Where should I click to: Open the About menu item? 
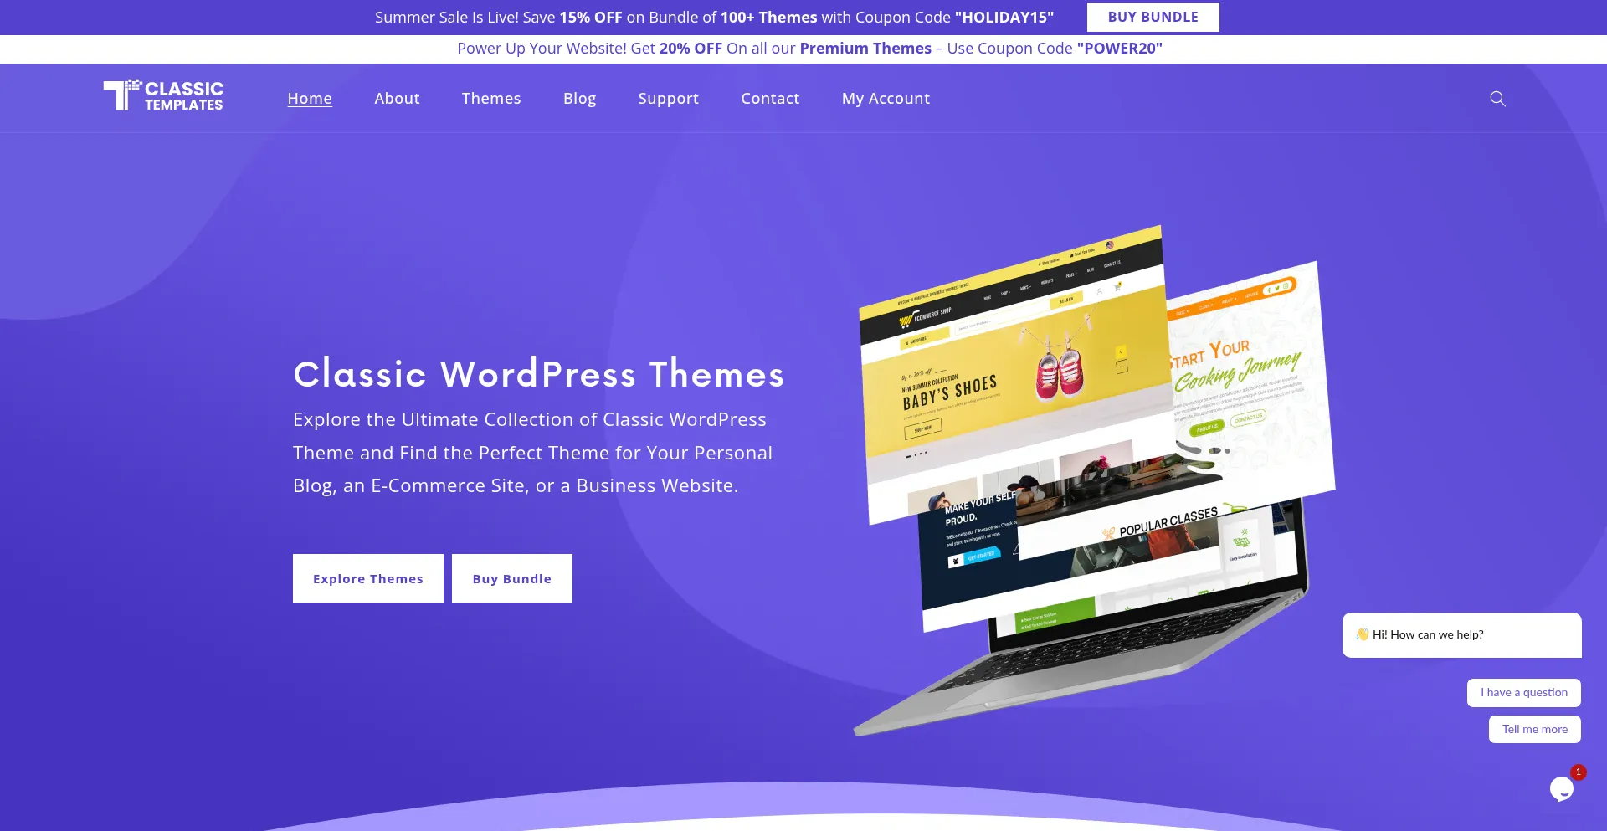point(397,99)
